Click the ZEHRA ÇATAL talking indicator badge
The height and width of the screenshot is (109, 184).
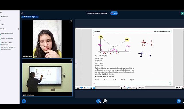click(30, 17)
